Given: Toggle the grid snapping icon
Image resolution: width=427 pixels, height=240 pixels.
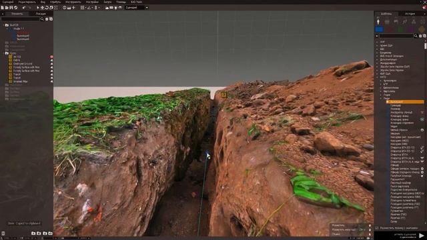Looking at the screenshot, I should (x=82, y=7).
